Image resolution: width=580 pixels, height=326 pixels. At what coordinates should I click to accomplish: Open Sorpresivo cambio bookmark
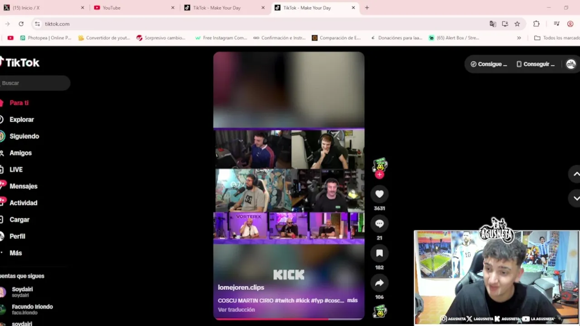(160, 38)
